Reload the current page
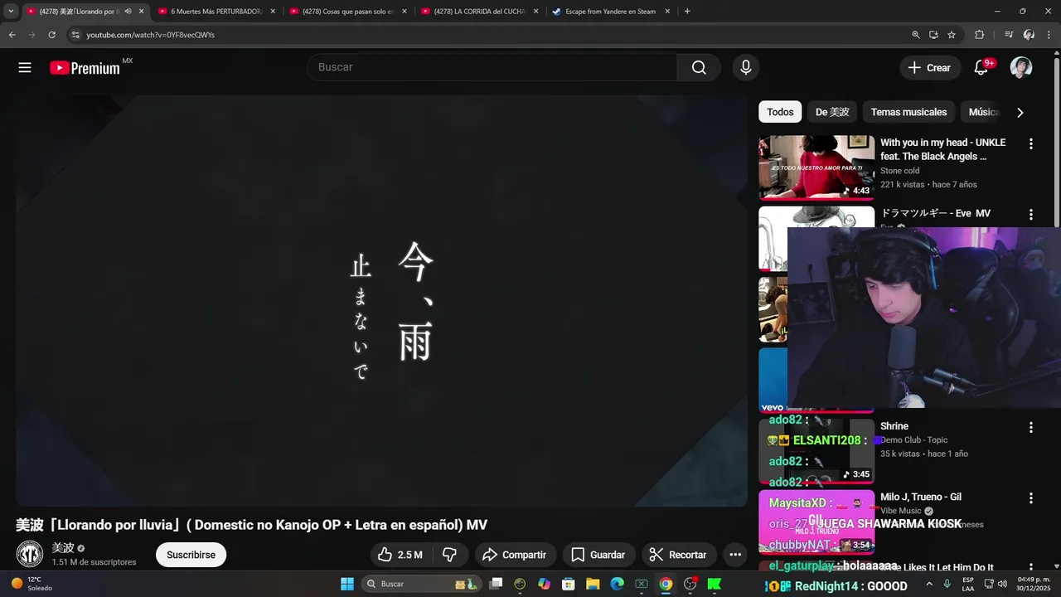This screenshot has width=1061, height=597. pyautogui.click(x=51, y=35)
